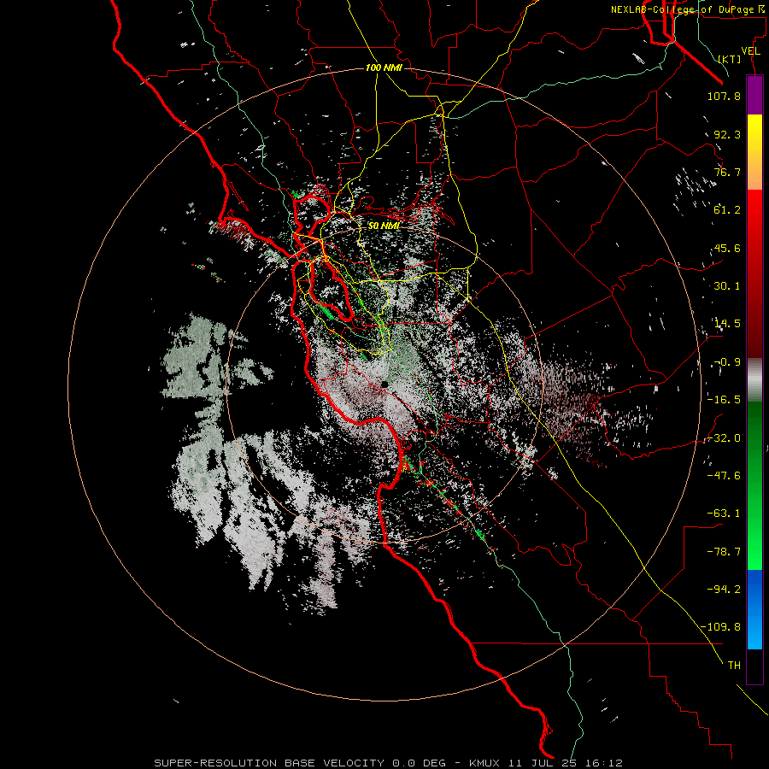
Task: Click the -47.6 velocity scale value
Action: point(724,476)
